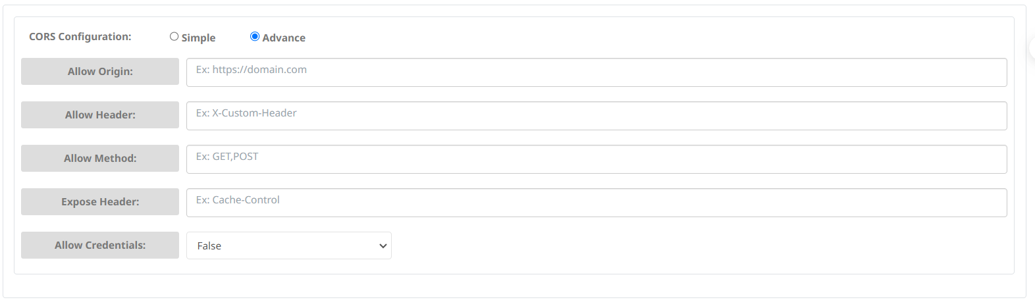
Task: Click the 'Allow Credentials:' gray label box
Action: (100, 245)
